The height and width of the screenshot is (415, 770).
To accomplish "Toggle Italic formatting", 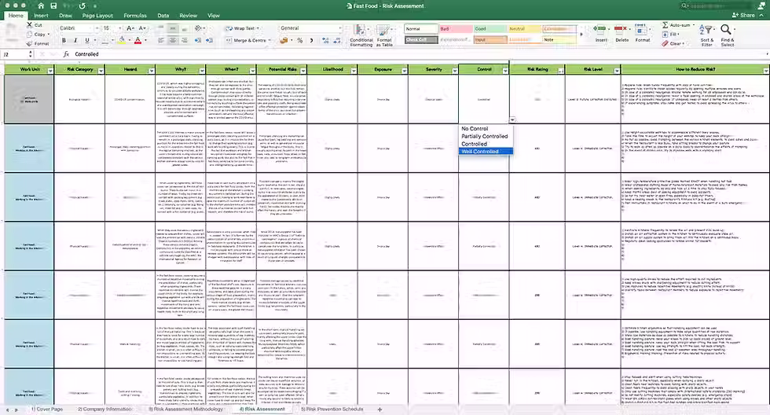I will click(x=75, y=40).
